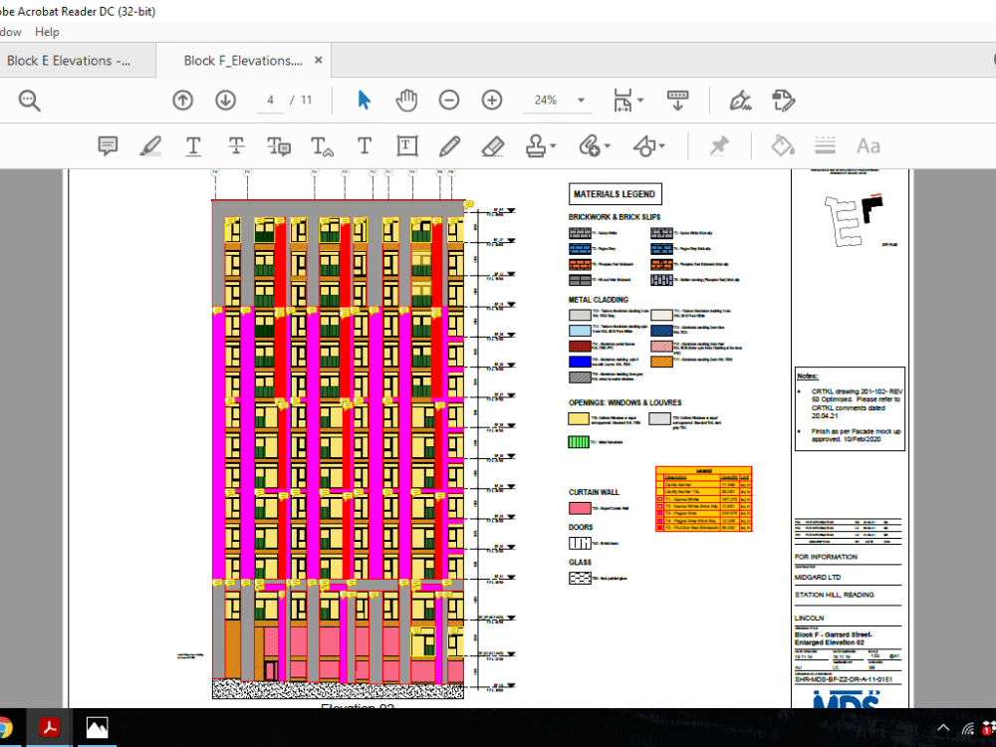996x747 pixels.
Task: Click the drawing shapes tool icon
Action: tap(644, 146)
